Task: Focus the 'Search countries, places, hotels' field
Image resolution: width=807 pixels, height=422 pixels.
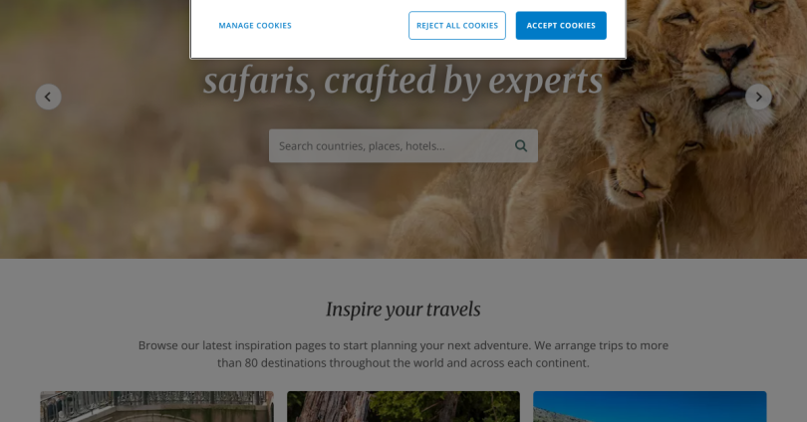Action: pos(403,146)
